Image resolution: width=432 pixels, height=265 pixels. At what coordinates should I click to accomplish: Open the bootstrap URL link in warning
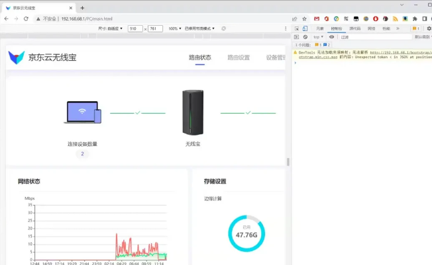click(401, 52)
